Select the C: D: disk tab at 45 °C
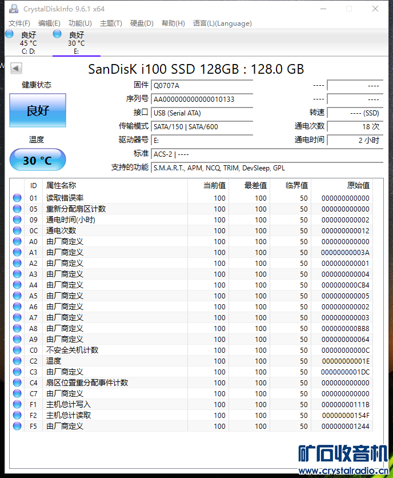Viewport: 393px width, 478px height. (x=29, y=43)
